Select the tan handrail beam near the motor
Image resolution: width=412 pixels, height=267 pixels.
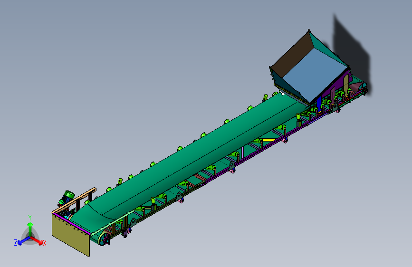[74, 200]
